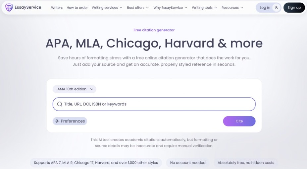Click the EssayService owl logo icon
The height and width of the screenshot is (169, 307).
(9, 8)
